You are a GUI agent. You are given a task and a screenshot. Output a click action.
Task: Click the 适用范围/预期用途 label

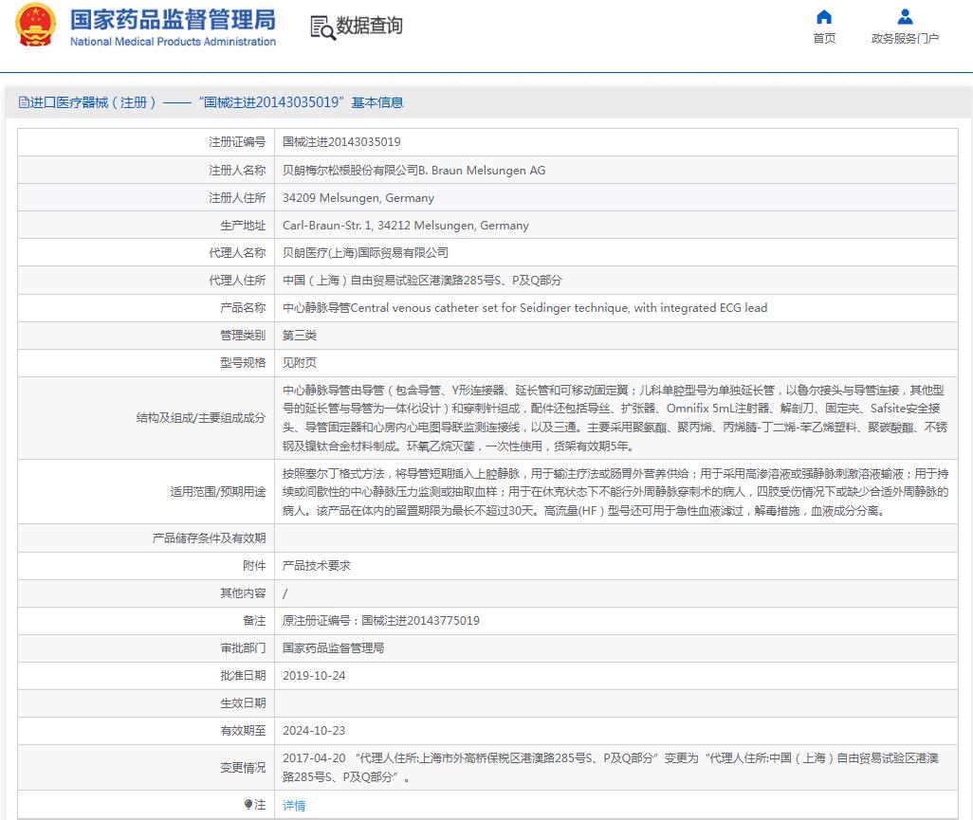(218, 492)
